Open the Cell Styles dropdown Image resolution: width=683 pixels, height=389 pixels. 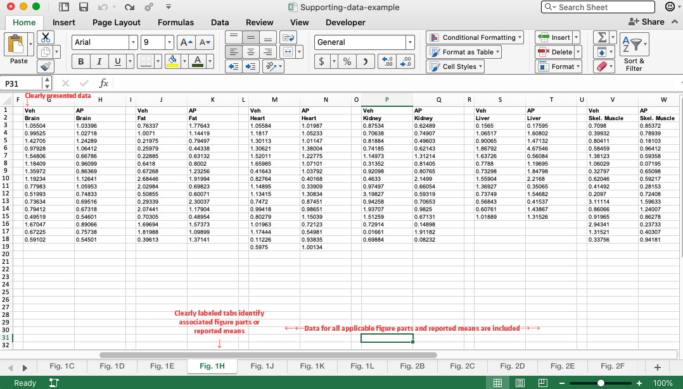pos(455,66)
